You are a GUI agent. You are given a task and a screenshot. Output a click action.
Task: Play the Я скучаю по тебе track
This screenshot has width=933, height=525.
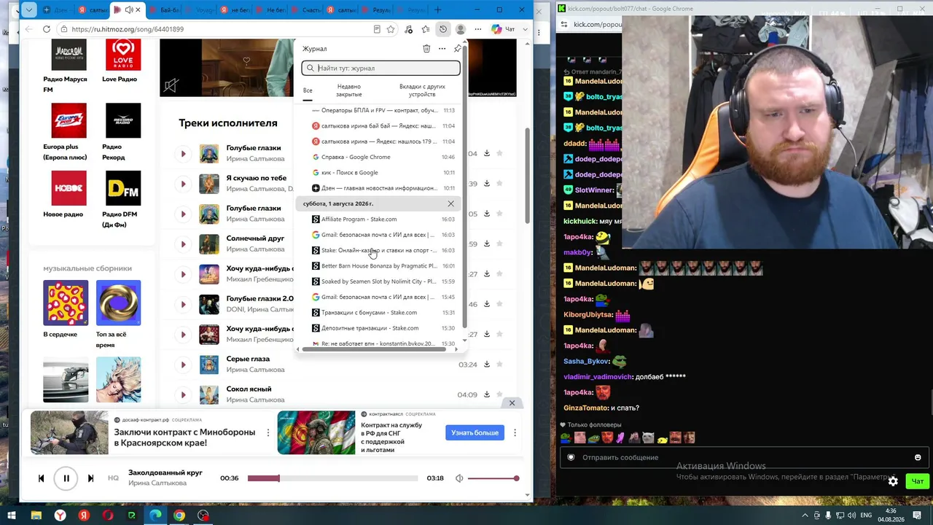point(183,184)
